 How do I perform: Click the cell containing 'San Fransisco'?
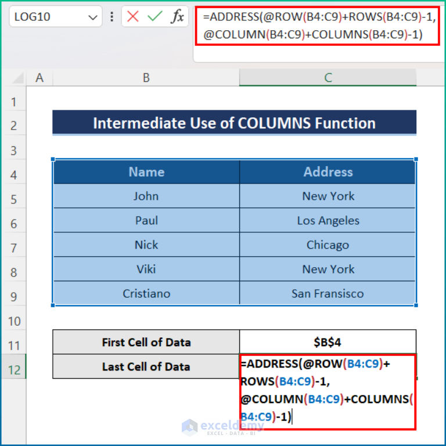(x=328, y=293)
